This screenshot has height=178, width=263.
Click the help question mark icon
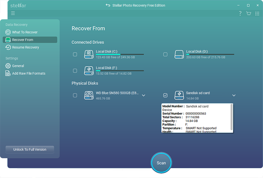[240, 13]
